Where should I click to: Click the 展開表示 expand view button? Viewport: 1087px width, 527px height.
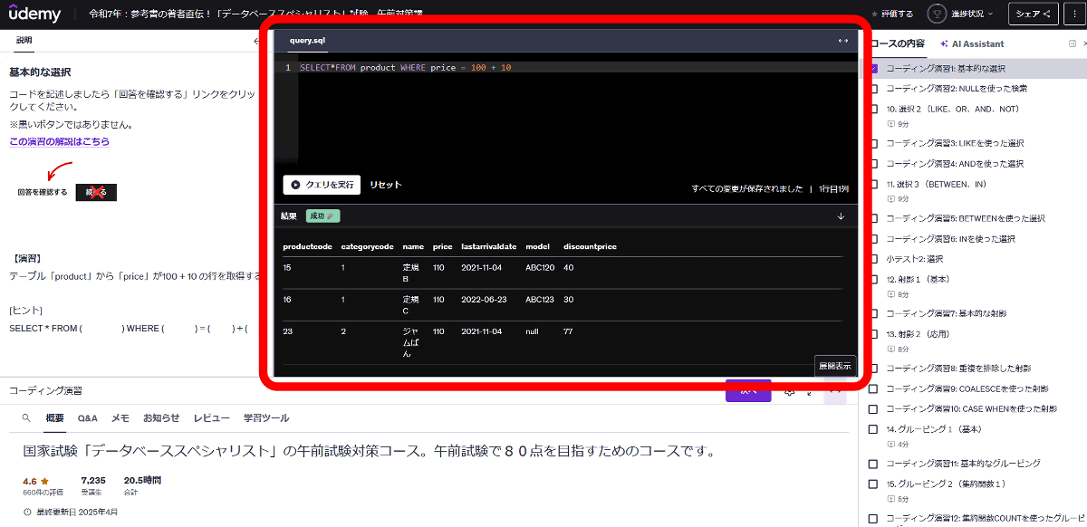click(834, 366)
